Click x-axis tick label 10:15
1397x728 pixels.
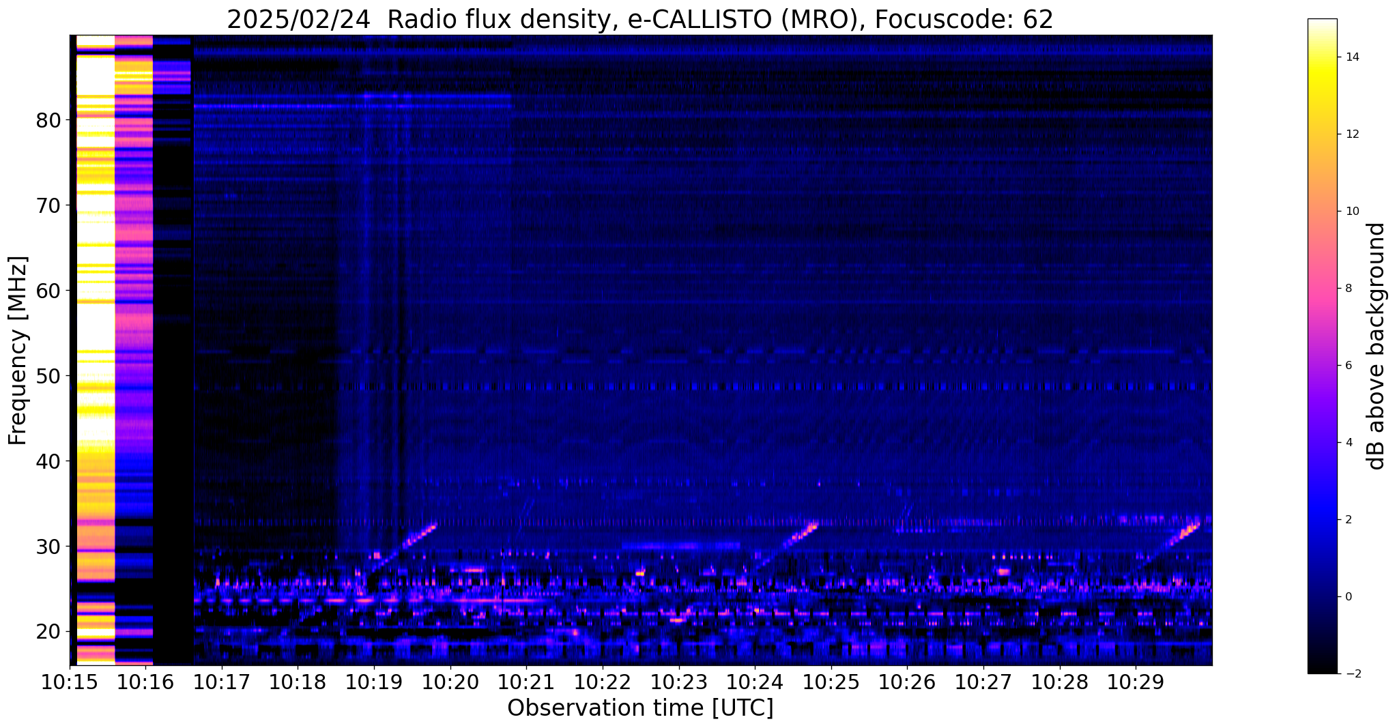click(x=70, y=682)
